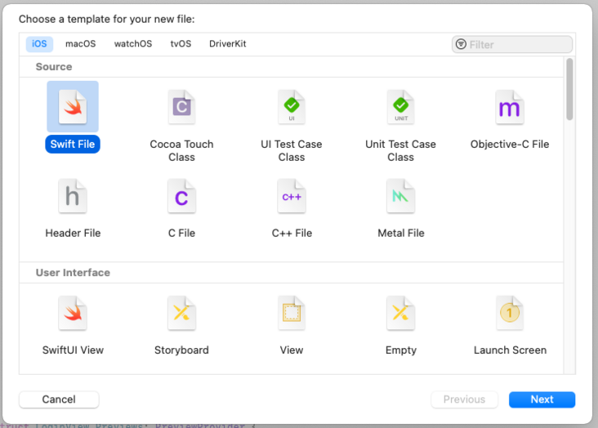The width and height of the screenshot is (598, 428).
Task: Choose the Empty interface template icon
Action: (x=400, y=313)
